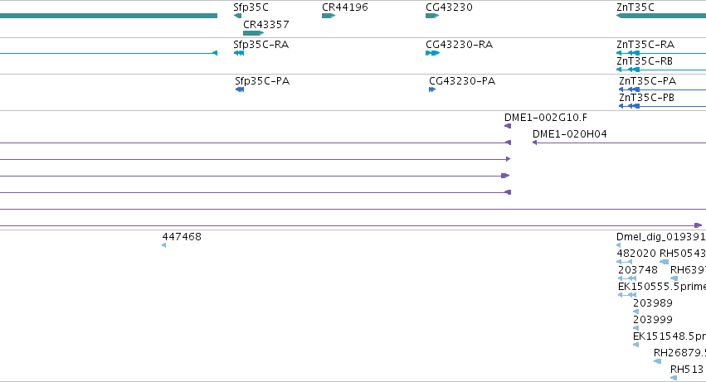The height and width of the screenshot is (382, 706).
Task: Click the 447468 feature label
Action: (182, 237)
